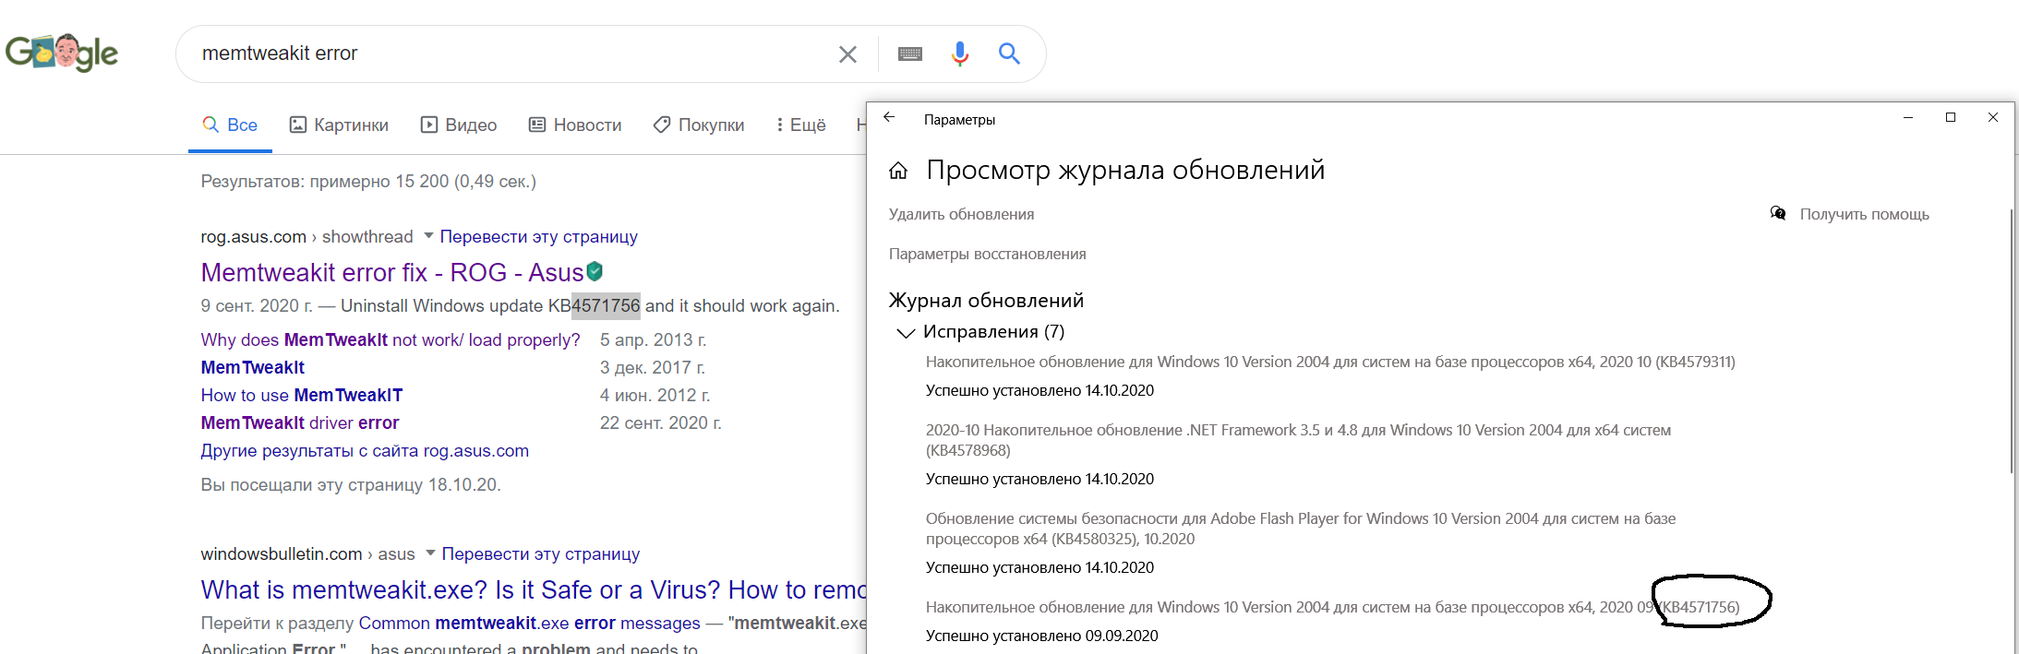Open the Memtweakit error fix result
2019x654 pixels.
click(391, 272)
